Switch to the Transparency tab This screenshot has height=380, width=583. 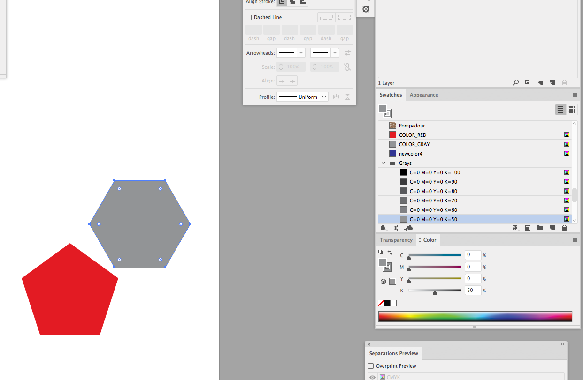coord(396,240)
